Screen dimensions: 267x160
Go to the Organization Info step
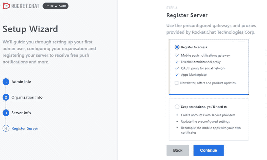point(27,97)
